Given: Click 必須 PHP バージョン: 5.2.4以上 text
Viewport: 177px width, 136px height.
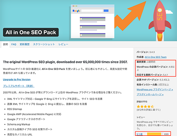Looking at the screenshot, I should [153, 80].
